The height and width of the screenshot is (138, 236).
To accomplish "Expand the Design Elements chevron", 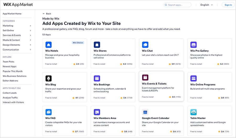I will pos(30,45).
